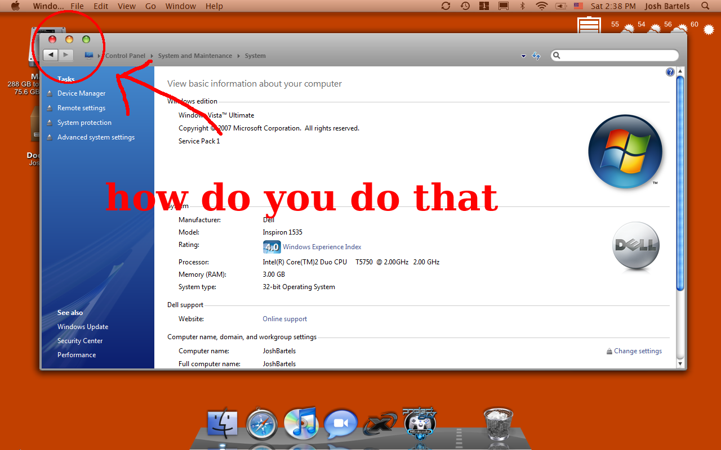Open Windows Update link

point(83,327)
